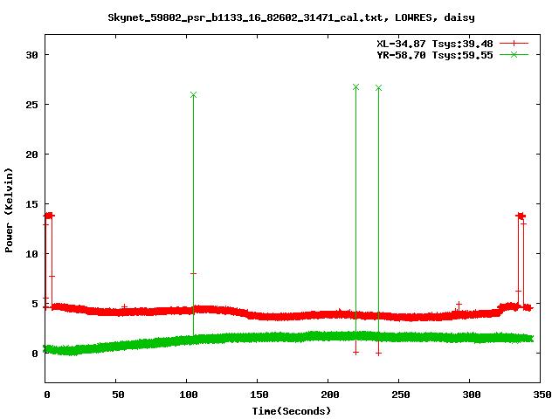Click red calibration spike top at start of scan
Screen dimensions: 559x419
[x=49, y=216]
